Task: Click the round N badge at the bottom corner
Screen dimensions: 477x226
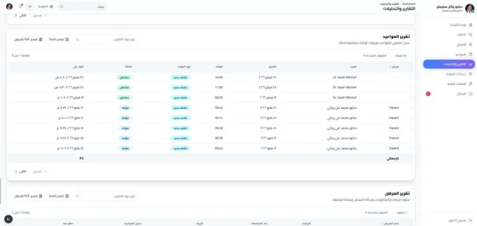Action: (x=9, y=219)
